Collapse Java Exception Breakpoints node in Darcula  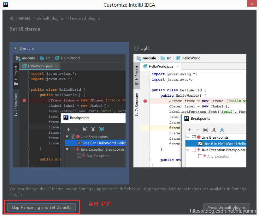point(67,149)
